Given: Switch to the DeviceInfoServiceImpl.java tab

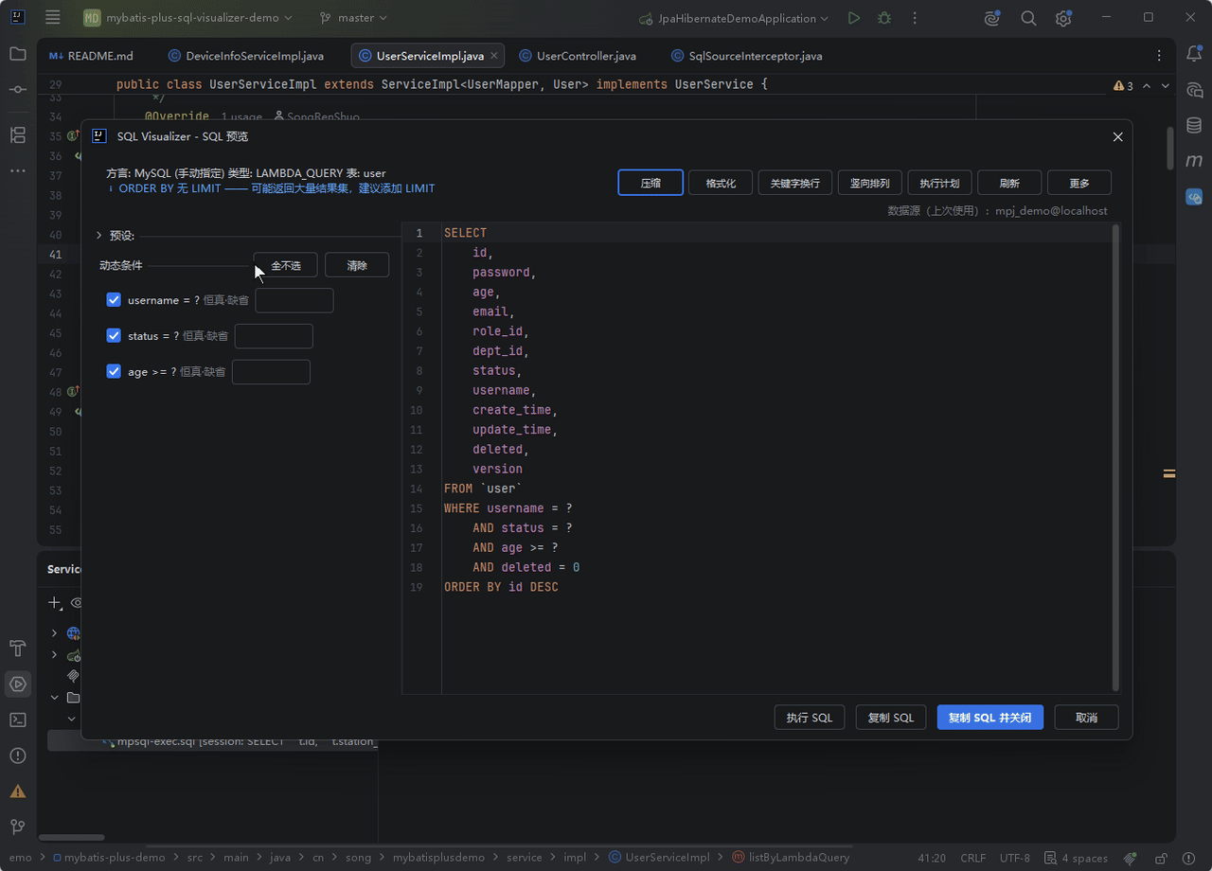Looking at the screenshot, I should (245, 56).
